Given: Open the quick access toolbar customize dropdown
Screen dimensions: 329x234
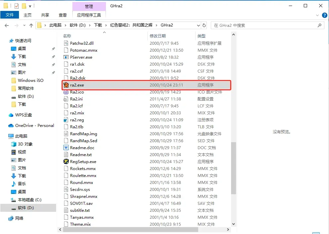Looking at the screenshot, I should point(30,6).
